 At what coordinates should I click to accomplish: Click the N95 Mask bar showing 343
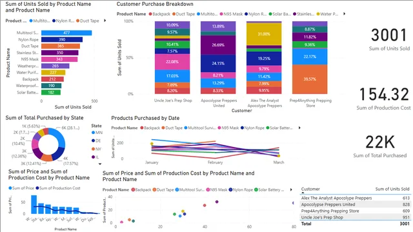[x=59, y=59]
